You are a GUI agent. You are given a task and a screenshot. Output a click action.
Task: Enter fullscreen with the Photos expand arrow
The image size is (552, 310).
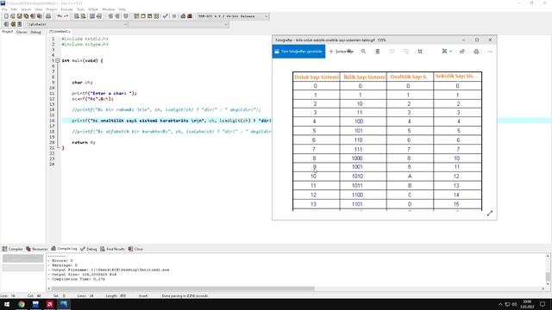[x=490, y=214]
